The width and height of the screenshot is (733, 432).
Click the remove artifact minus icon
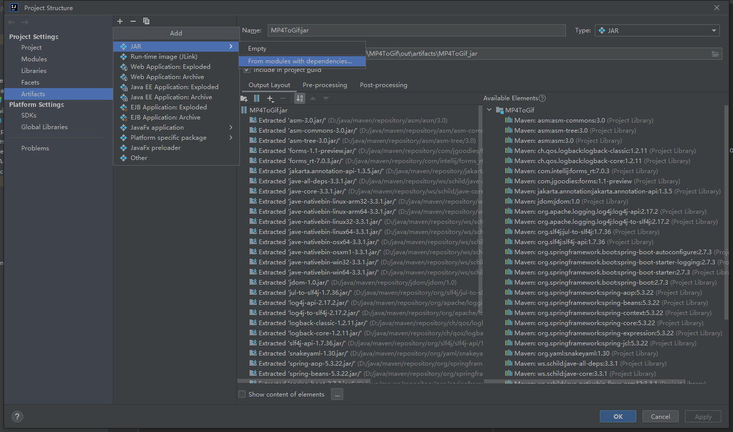tap(133, 21)
